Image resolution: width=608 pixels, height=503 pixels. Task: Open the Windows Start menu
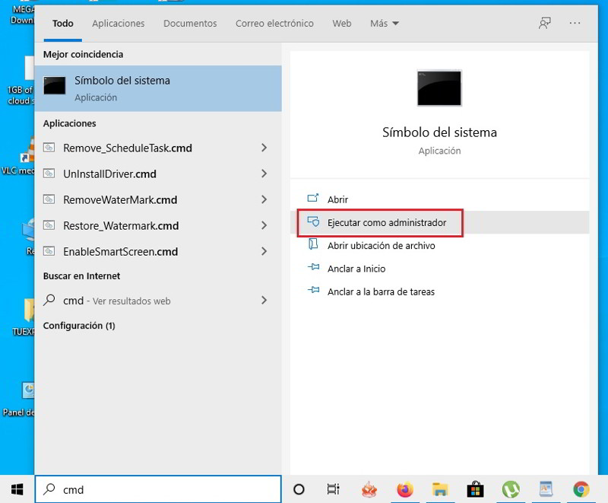17,489
